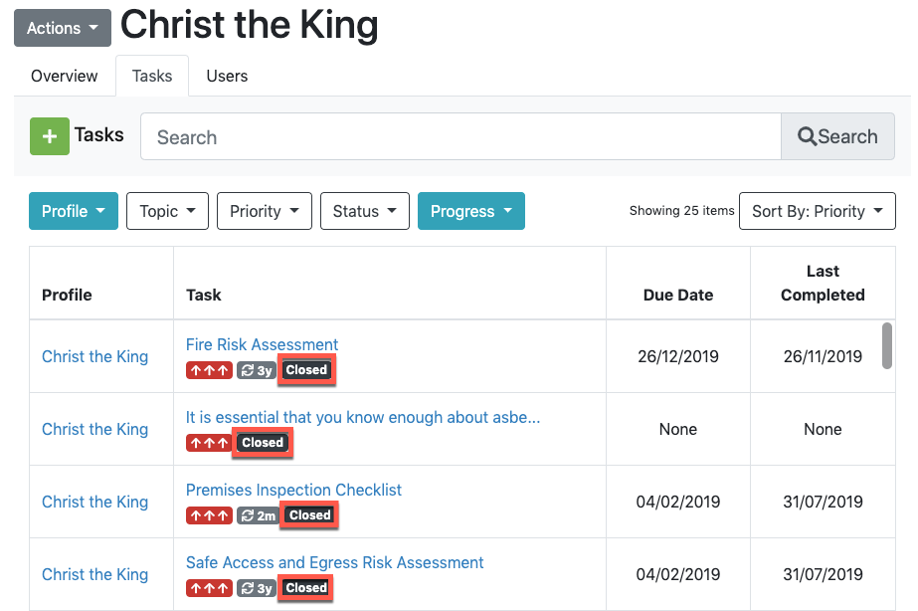Click the Closed badge on the asbestos task
The height and width of the screenshot is (611, 918).
point(262,442)
